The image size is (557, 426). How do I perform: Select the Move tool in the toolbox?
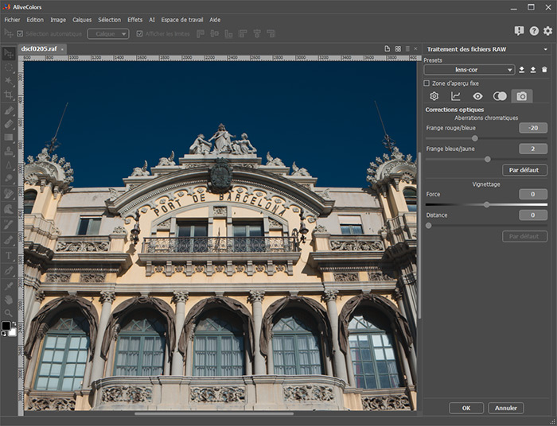[x=9, y=53]
